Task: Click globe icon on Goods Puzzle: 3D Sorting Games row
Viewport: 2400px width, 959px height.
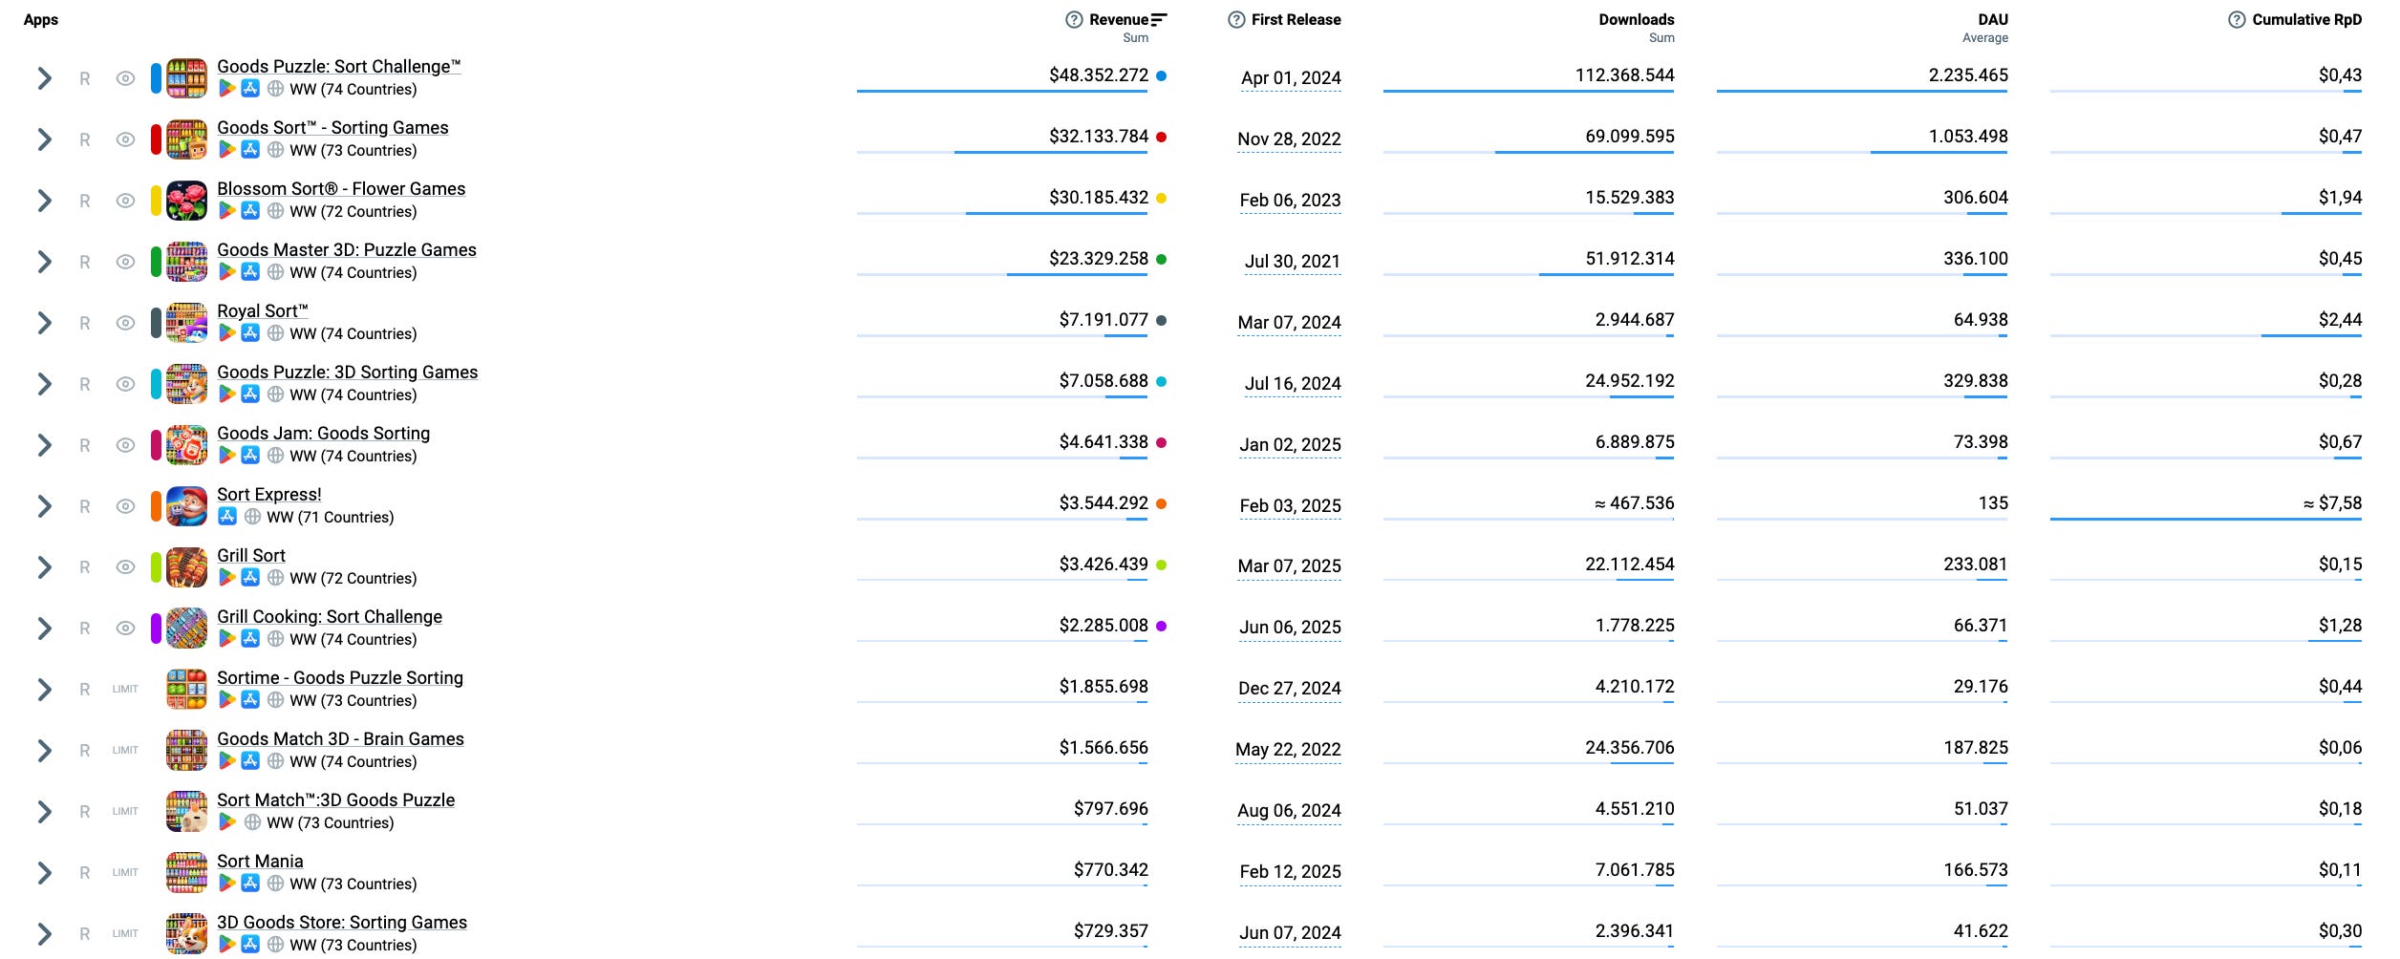Action: pos(275,394)
